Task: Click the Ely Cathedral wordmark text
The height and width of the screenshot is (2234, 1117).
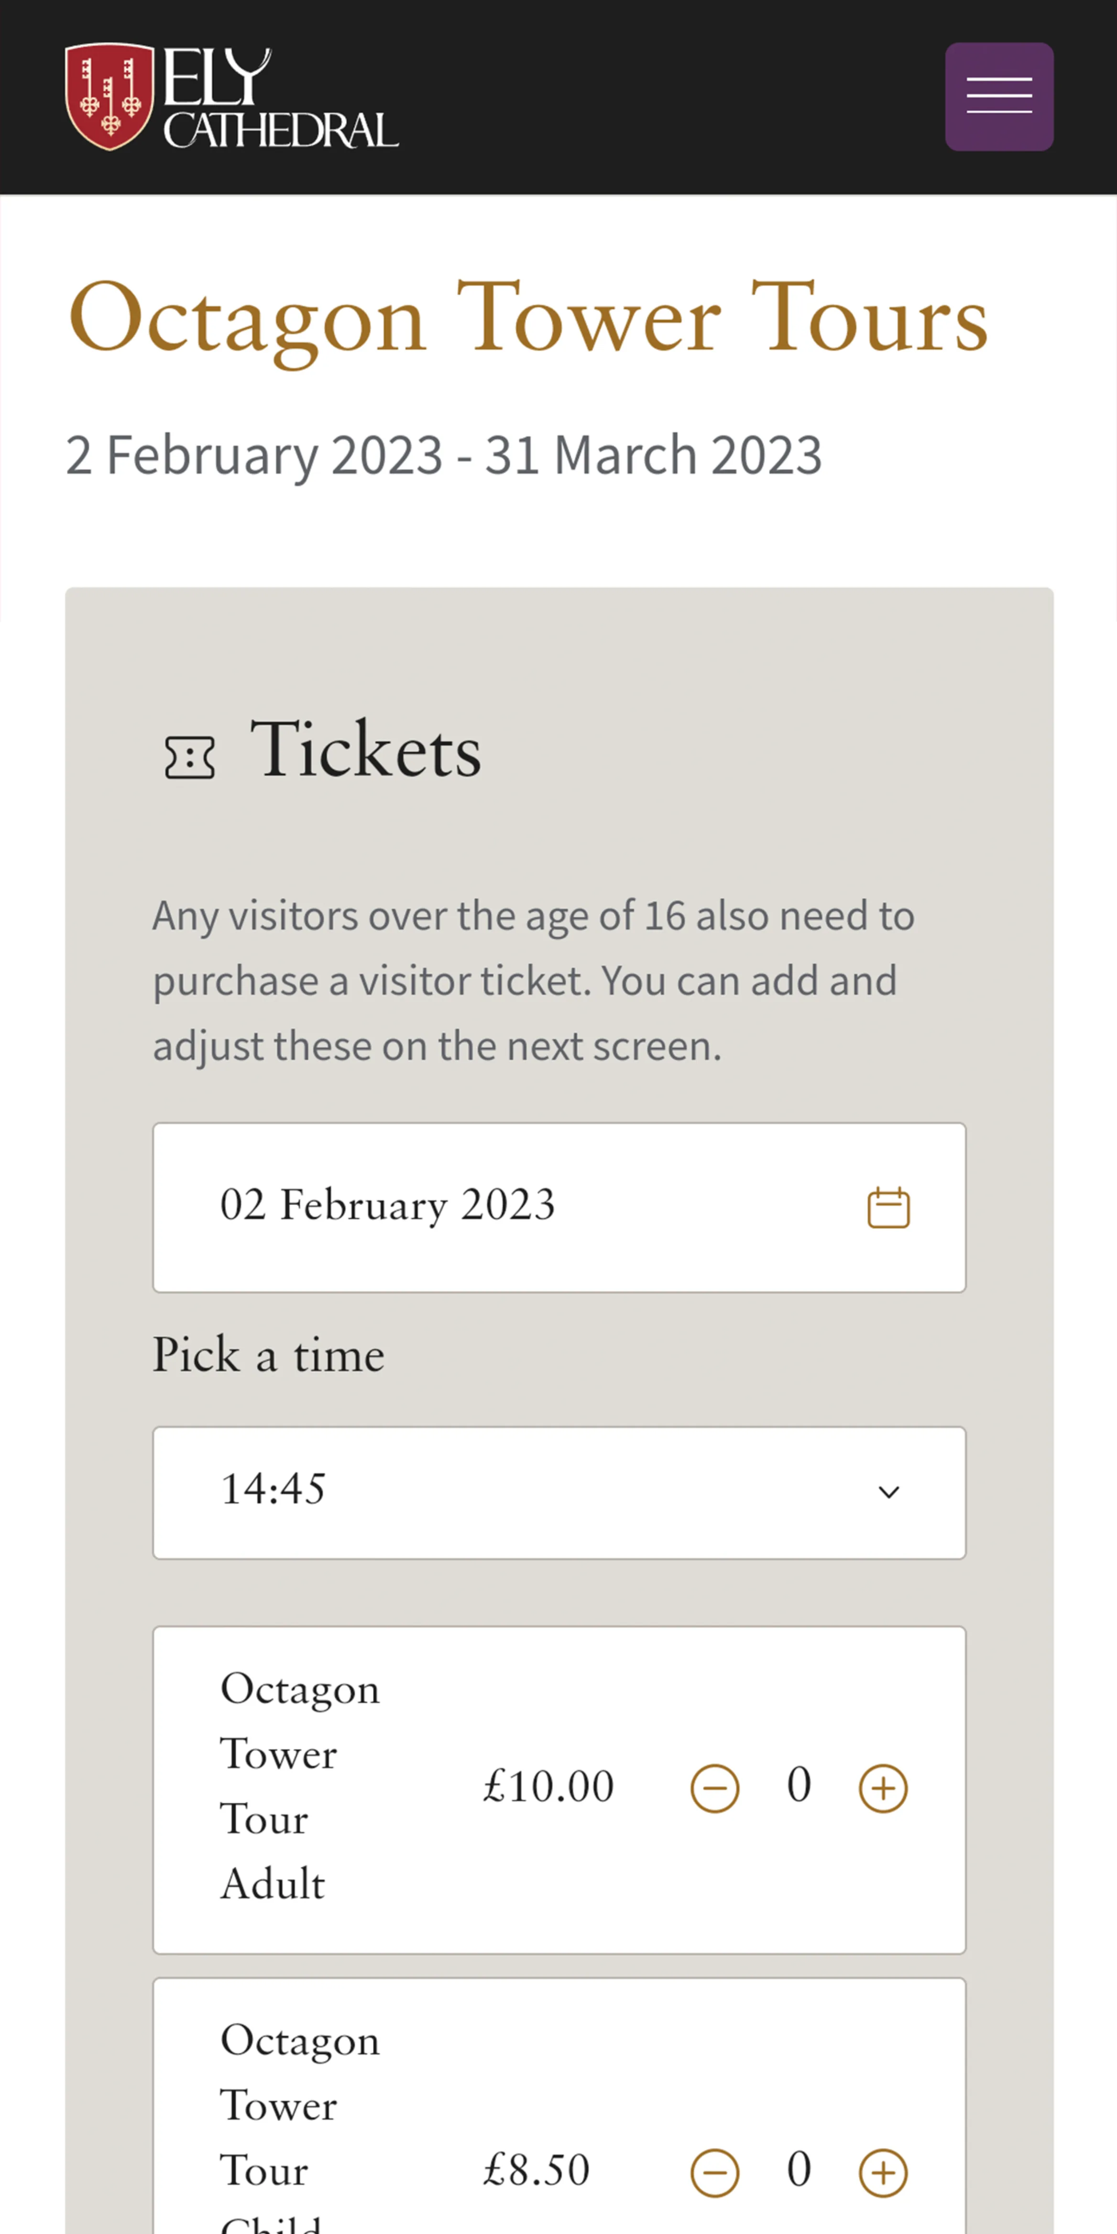Action: click(279, 98)
